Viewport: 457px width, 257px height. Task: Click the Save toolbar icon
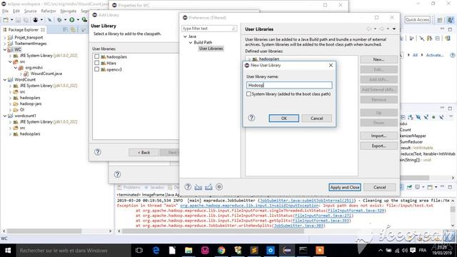tap(18, 20)
